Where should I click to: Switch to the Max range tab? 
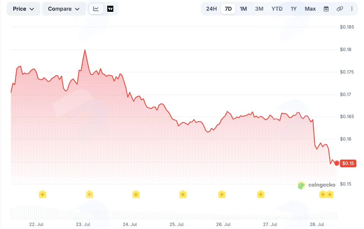(x=310, y=9)
